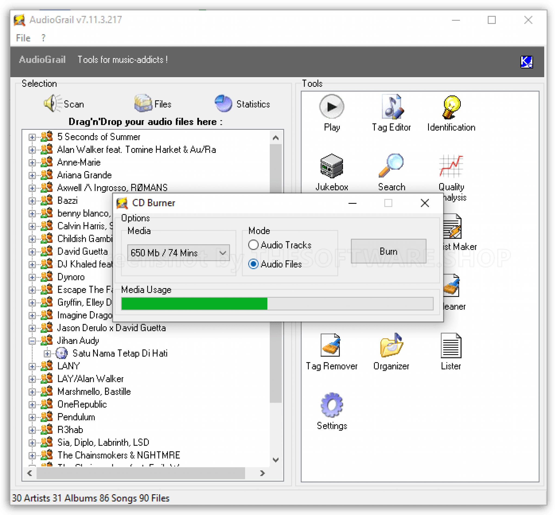Select the David Guetta artist entry
Image resolution: width=557 pixels, height=515 pixels.
(x=82, y=252)
